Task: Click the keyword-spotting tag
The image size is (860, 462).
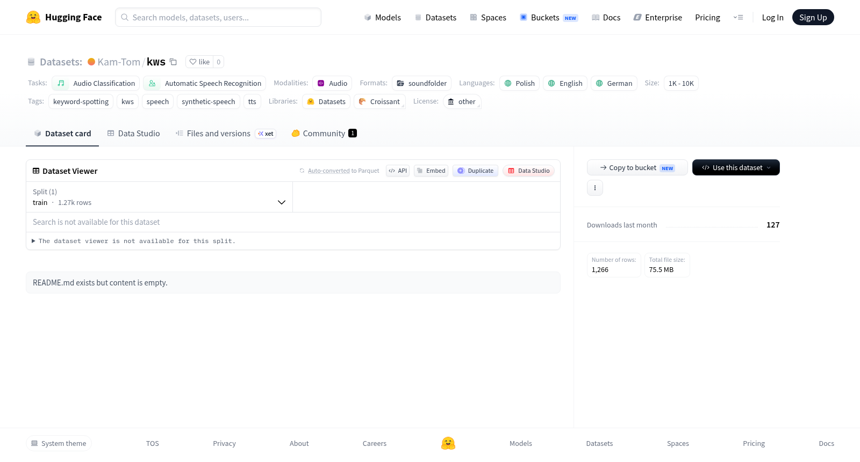Action: click(81, 101)
